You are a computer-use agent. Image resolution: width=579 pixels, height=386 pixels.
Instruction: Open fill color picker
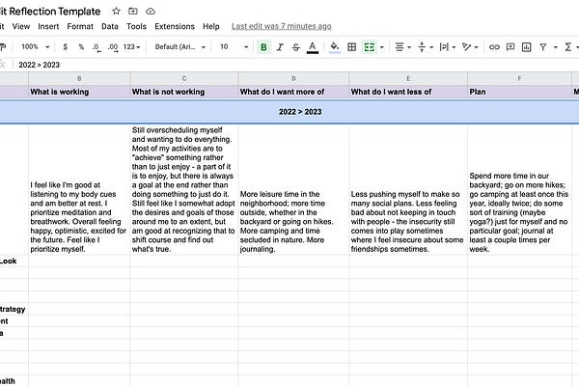click(x=335, y=47)
